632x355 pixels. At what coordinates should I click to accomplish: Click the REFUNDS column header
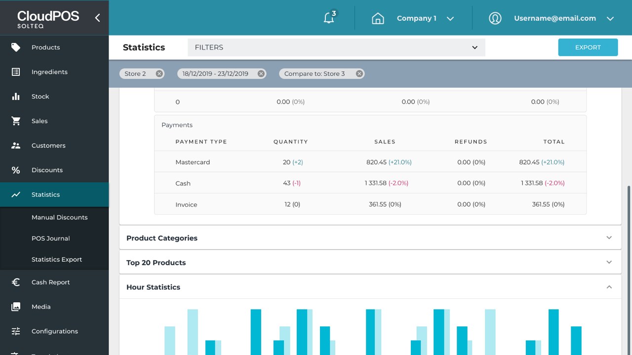(x=471, y=142)
